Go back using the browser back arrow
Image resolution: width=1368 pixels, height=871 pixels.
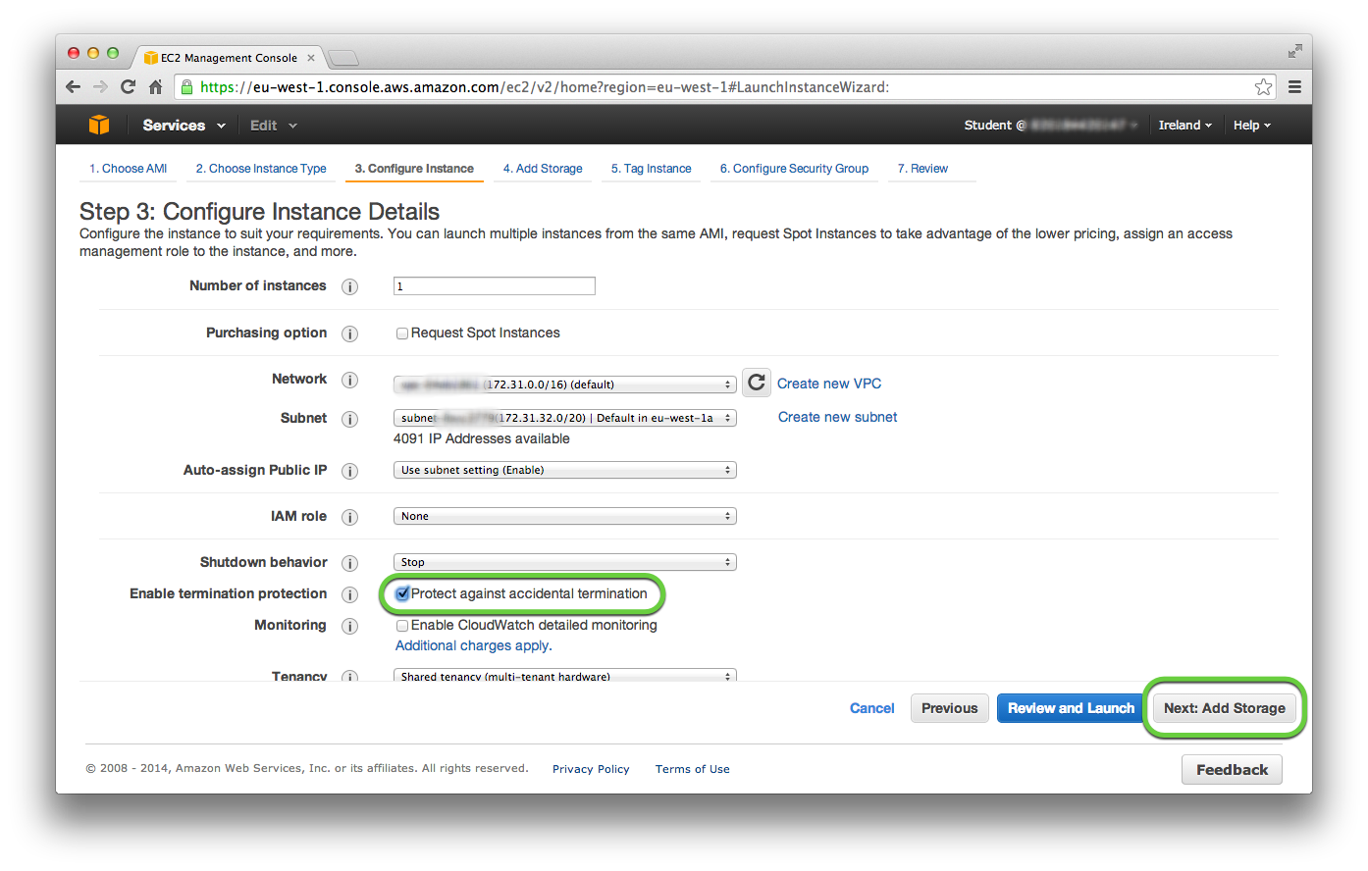(x=74, y=86)
